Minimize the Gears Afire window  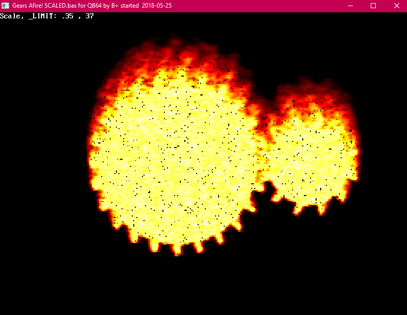click(350, 5)
